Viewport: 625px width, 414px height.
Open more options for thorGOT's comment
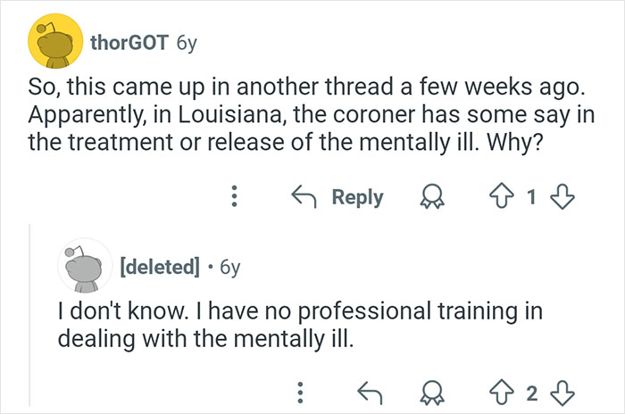(x=234, y=197)
